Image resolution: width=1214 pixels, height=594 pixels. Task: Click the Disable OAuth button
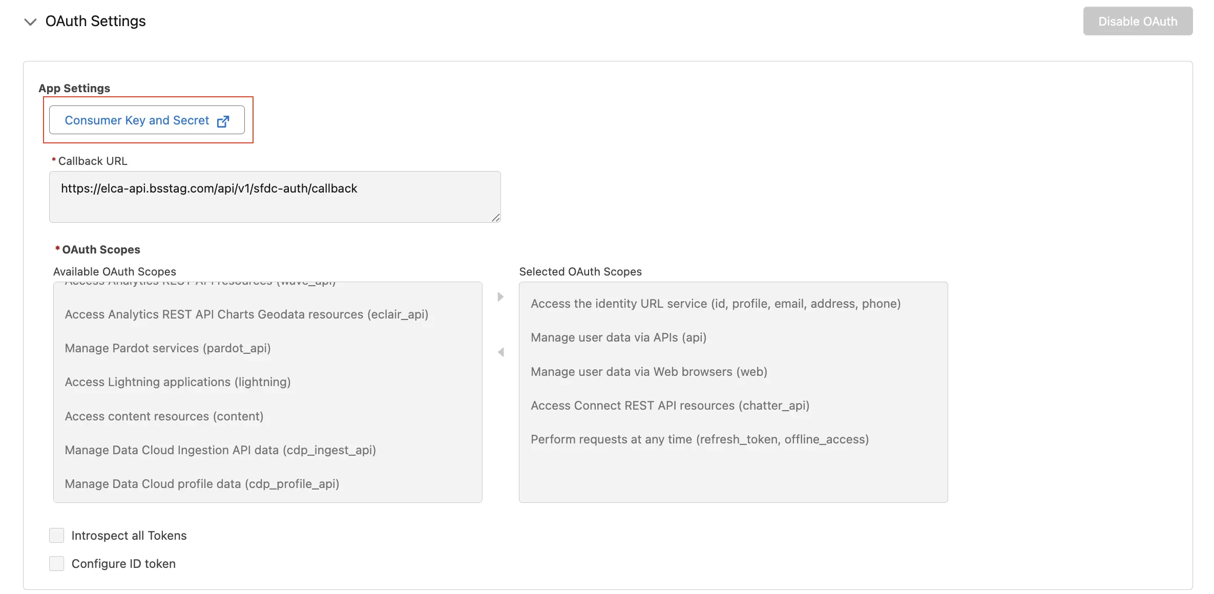[x=1137, y=21]
